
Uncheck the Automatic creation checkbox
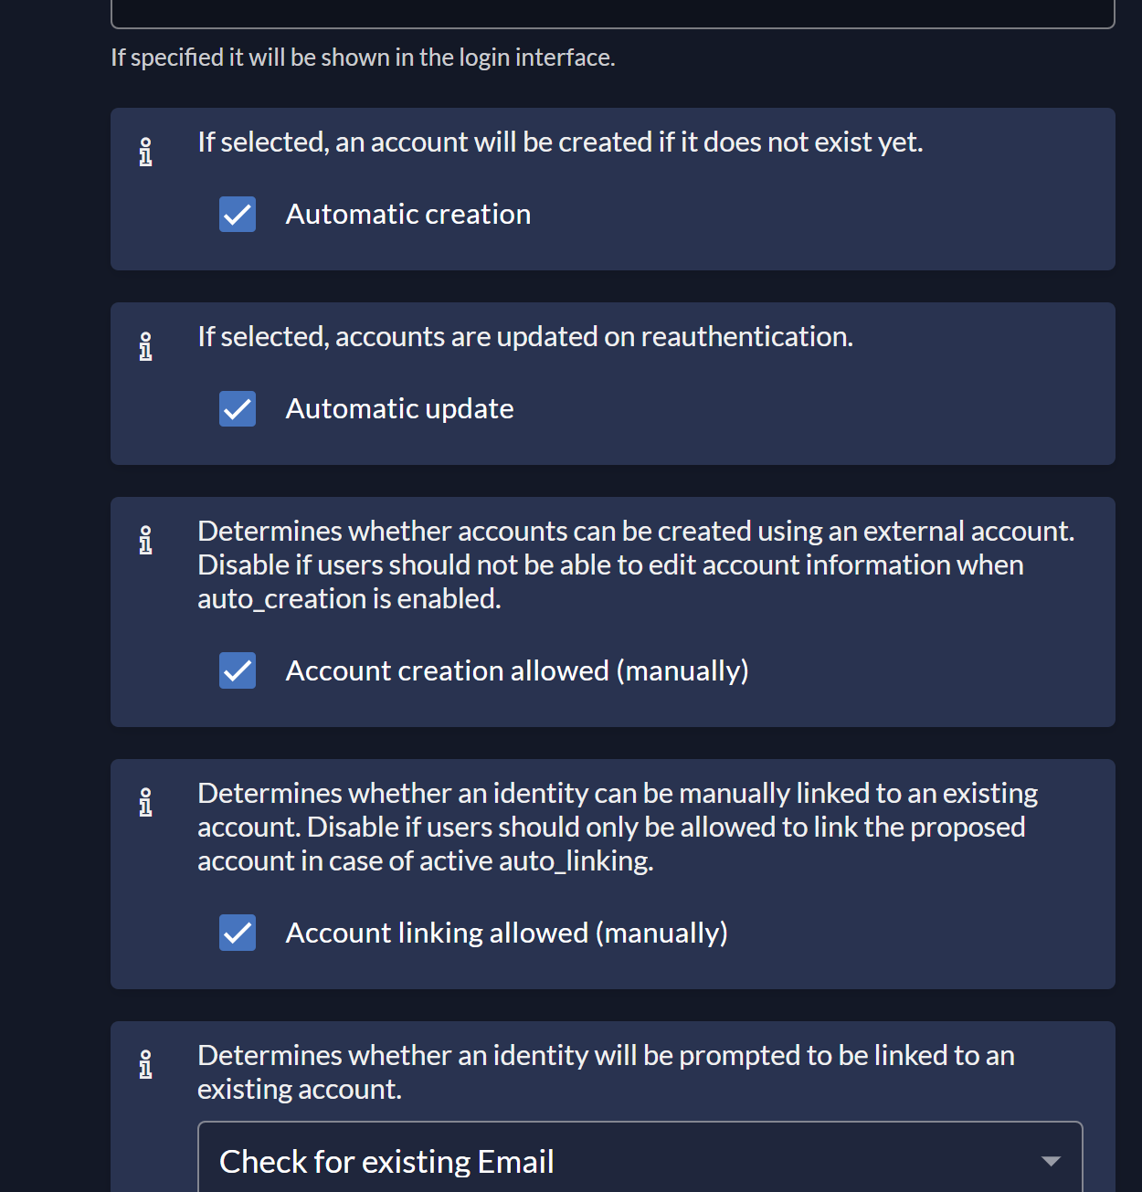pos(238,215)
